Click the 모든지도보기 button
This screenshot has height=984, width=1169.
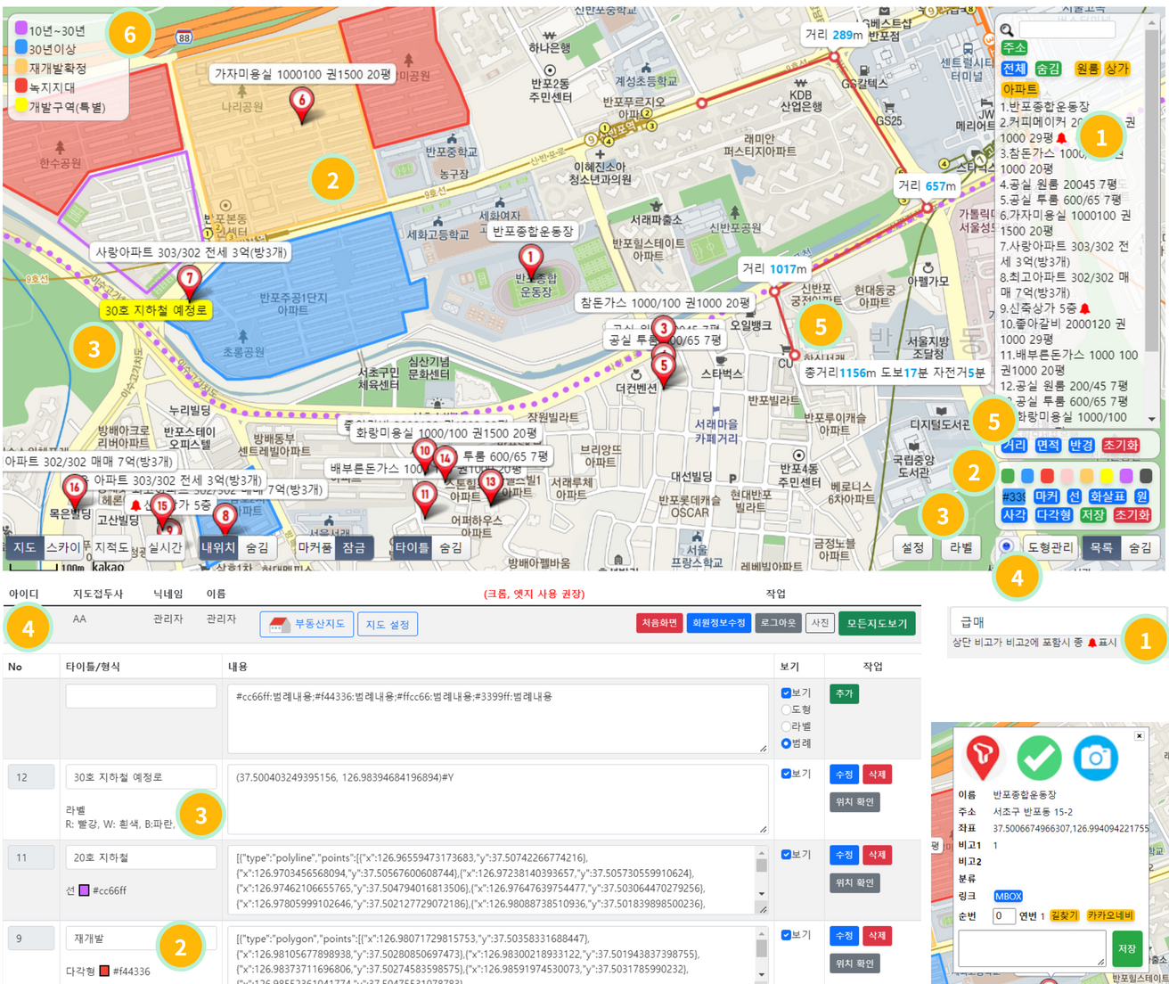pos(876,624)
